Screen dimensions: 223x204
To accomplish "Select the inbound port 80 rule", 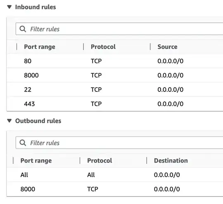I will click(115, 61).
